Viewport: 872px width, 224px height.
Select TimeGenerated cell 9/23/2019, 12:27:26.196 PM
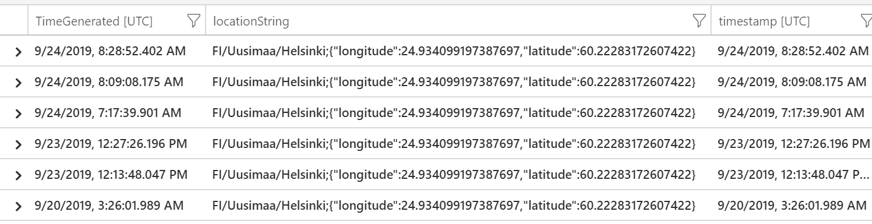(x=116, y=144)
